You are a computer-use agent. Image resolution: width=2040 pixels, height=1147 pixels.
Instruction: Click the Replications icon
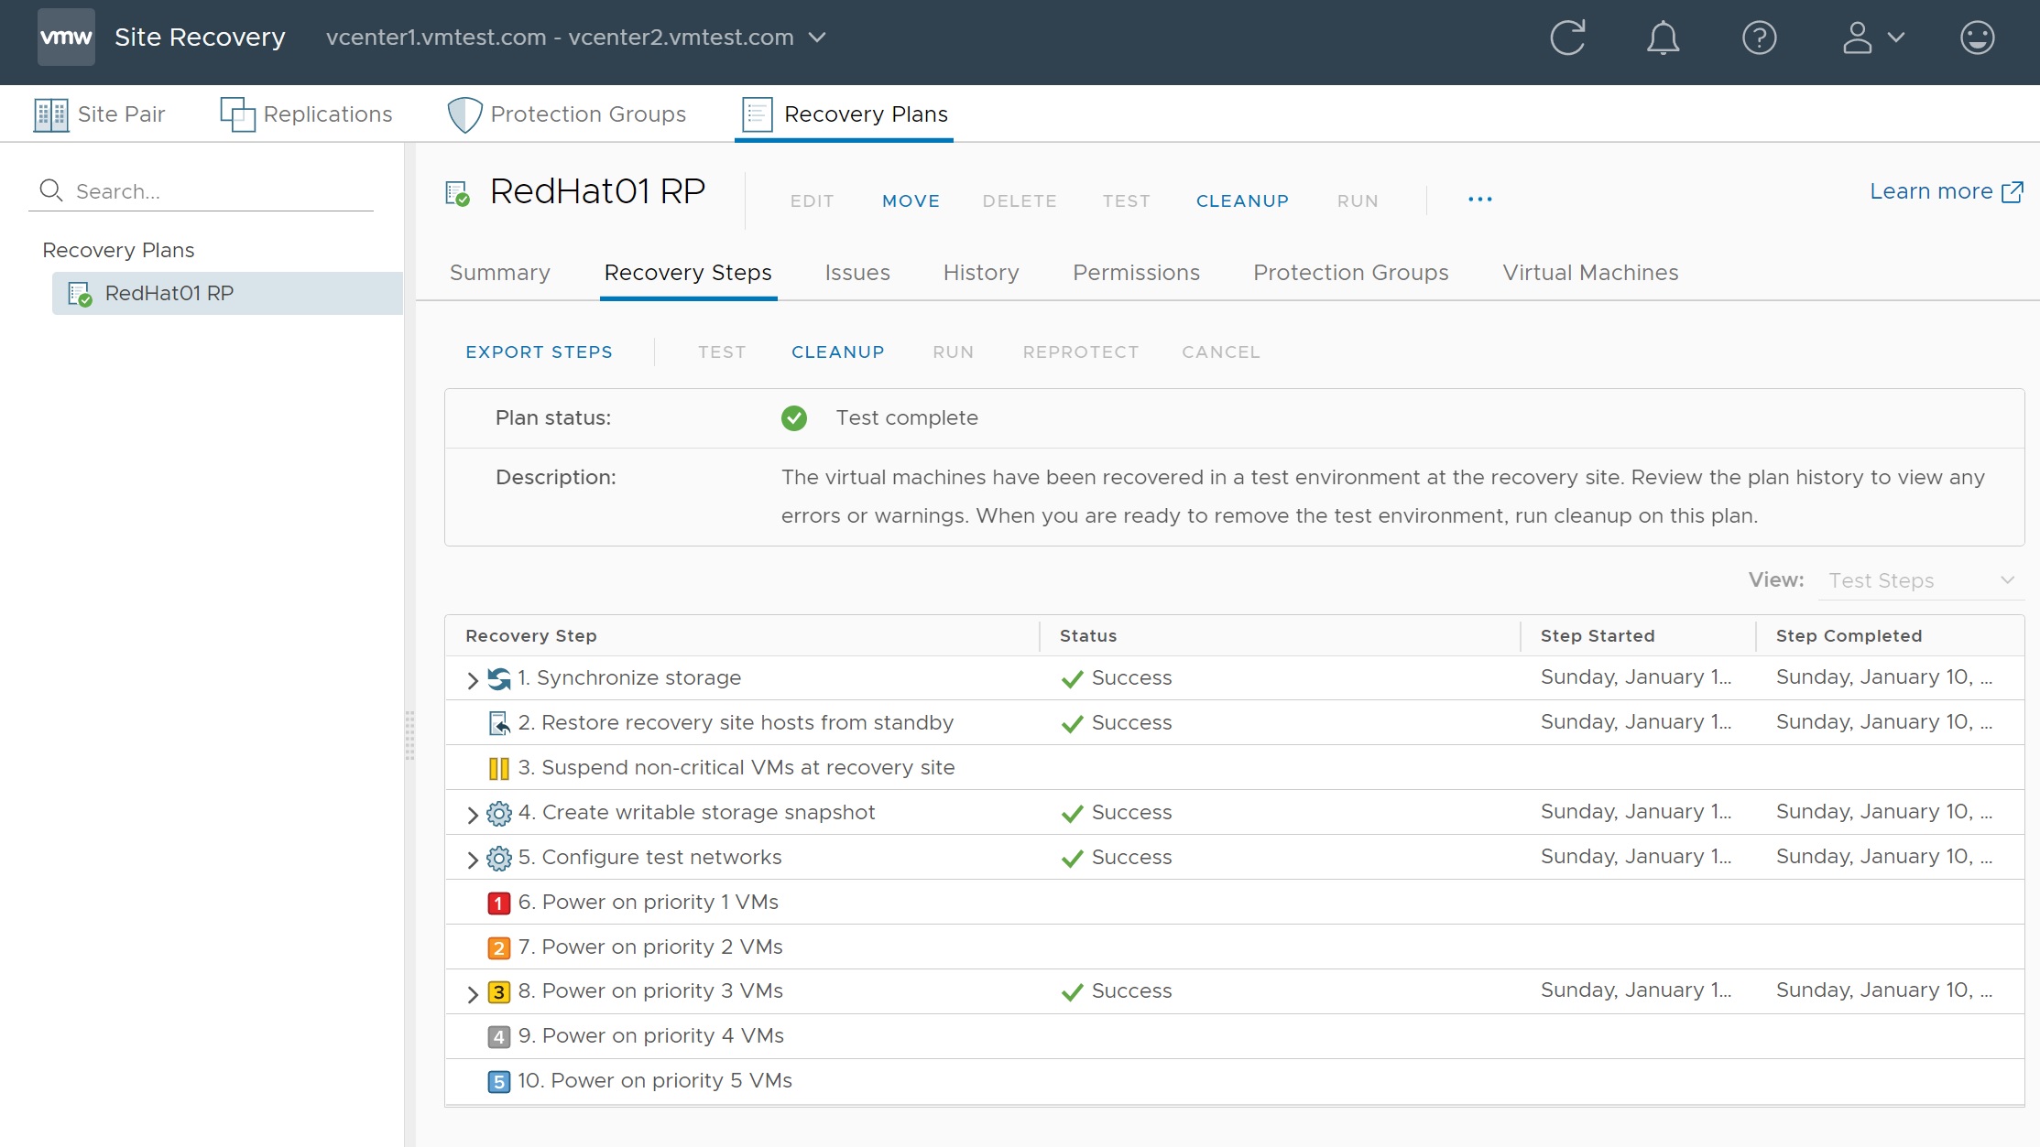point(237,114)
